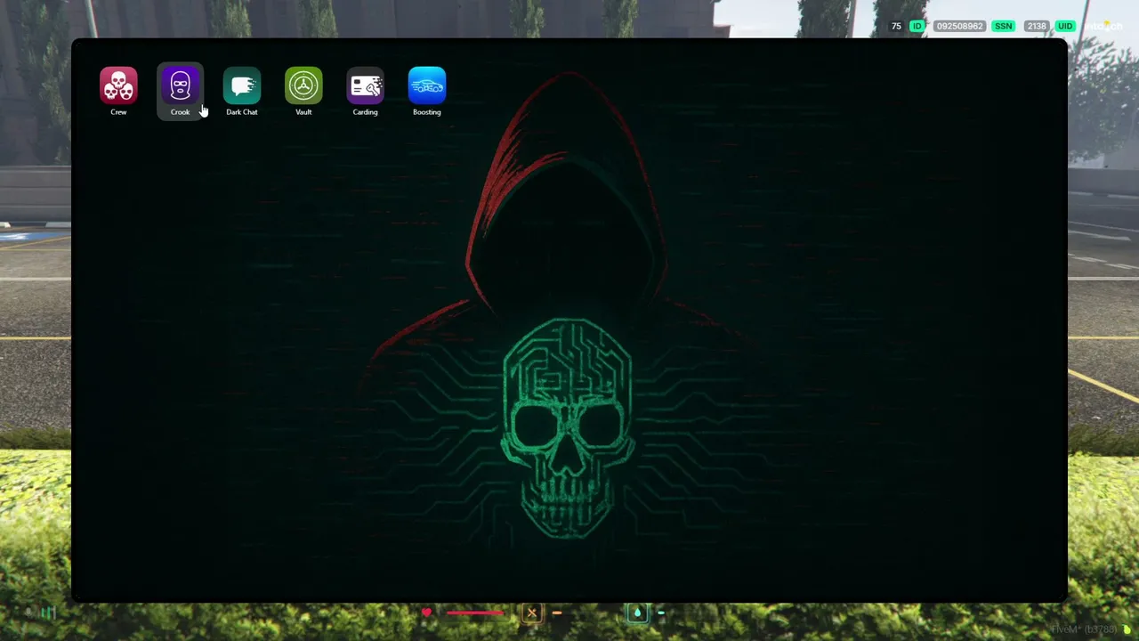Click the green ID badge

[x=917, y=27]
